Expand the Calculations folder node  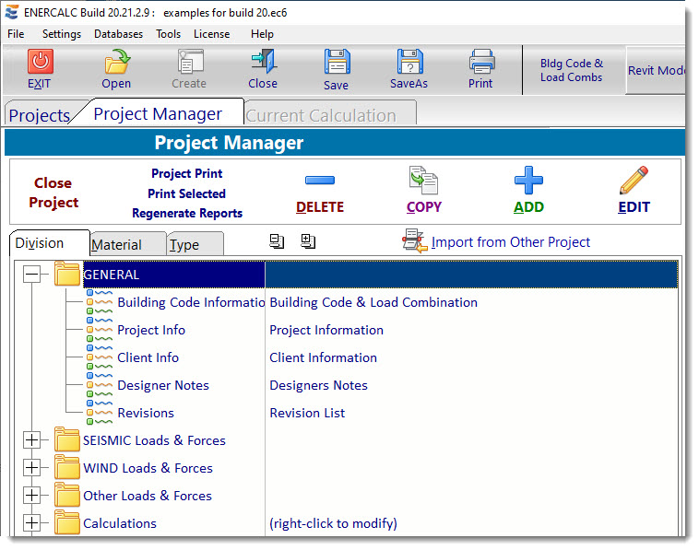[x=32, y=523]
